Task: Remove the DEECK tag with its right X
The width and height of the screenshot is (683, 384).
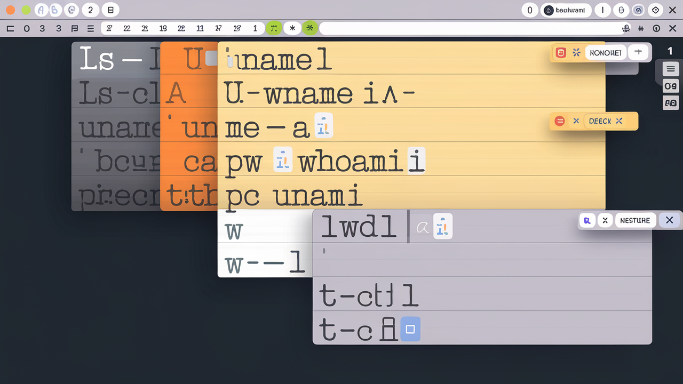Action: tap(619, 121)
